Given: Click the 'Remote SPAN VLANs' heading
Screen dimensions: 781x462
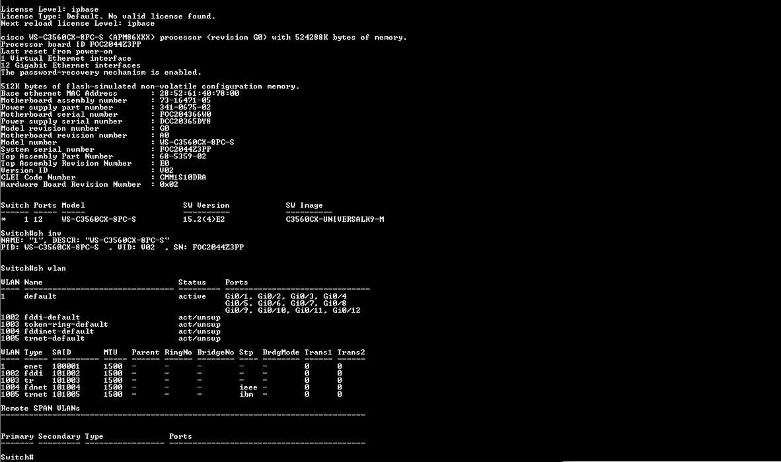Looking at the screenshot, I should 40,409.
